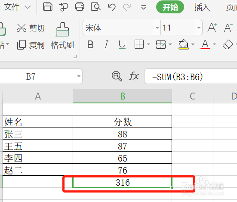This screenshot has height=202, width=237.
Task: Click cell containing 87
Action: pos(122,146)
